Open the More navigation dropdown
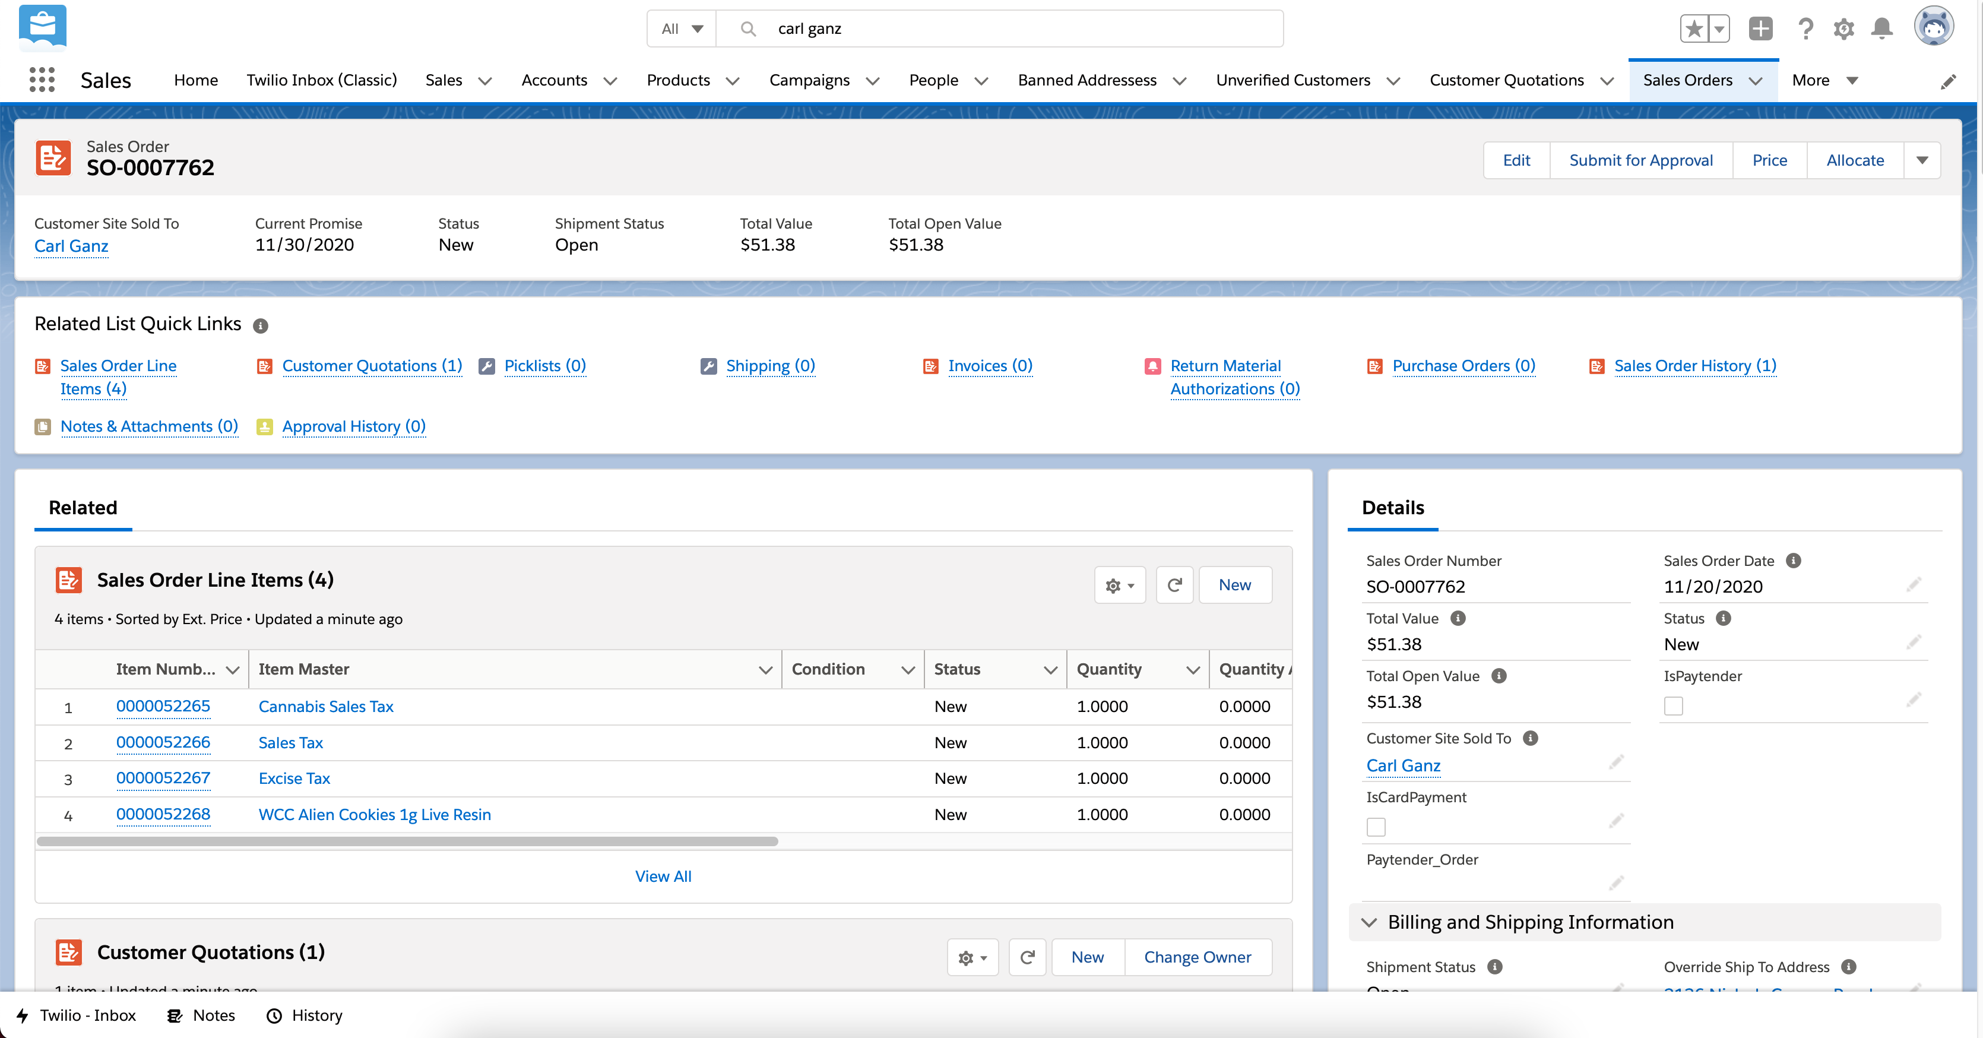The image size is (1983, 1038). [x=1825, y=81]
